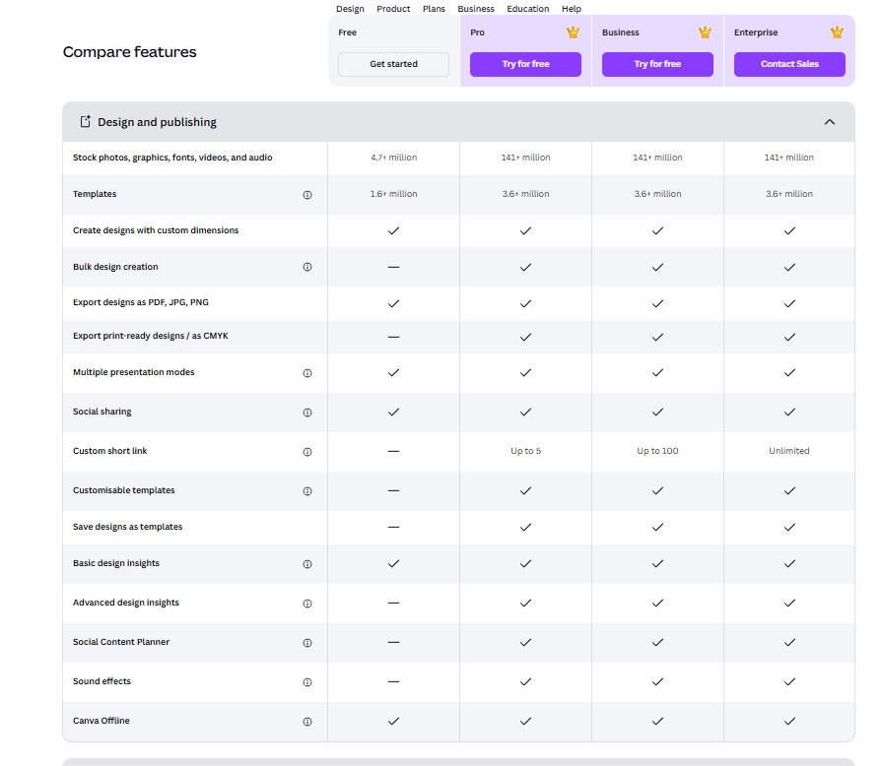Viewport: 884px width, 766px height.
Task: Open the Product menu
Action: (393, 9)
